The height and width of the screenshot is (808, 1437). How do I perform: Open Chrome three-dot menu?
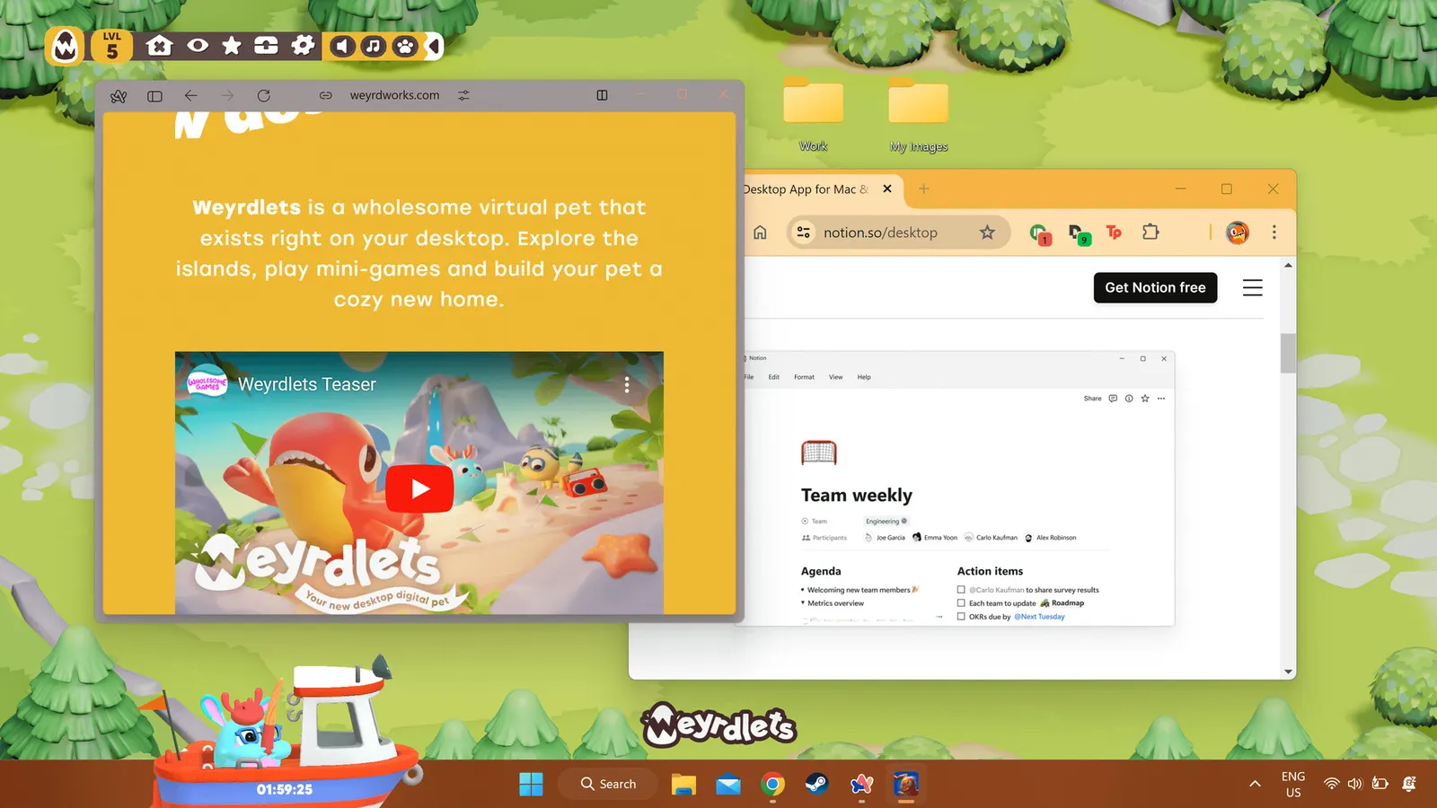pyautogui.click(x=1274, y=233)
